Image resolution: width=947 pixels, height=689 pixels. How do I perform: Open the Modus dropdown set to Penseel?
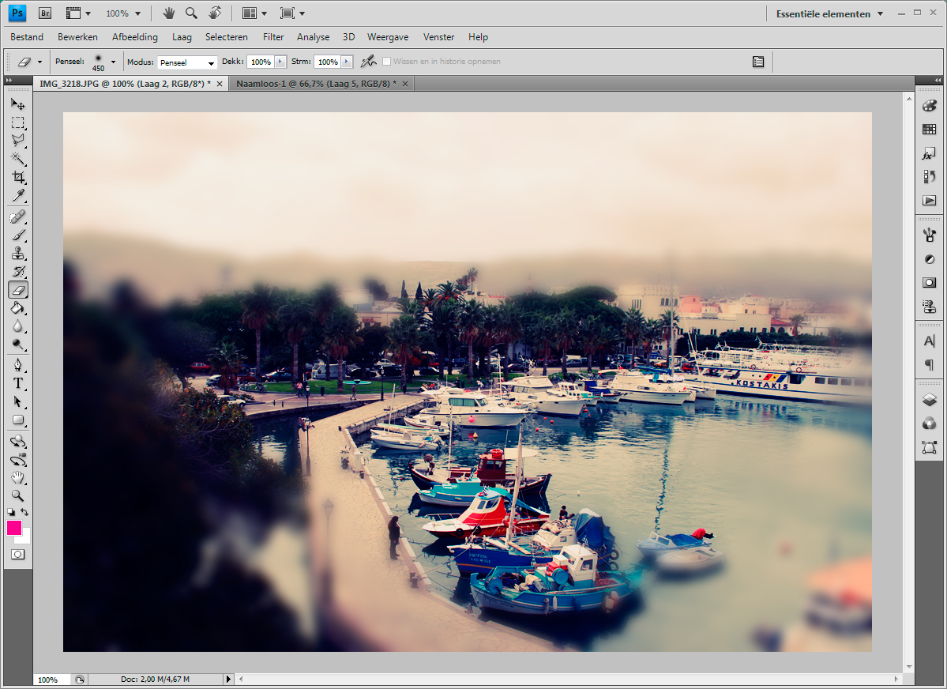187,62
